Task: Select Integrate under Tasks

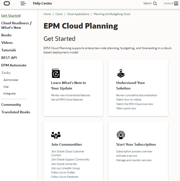Action: point(10,94)
